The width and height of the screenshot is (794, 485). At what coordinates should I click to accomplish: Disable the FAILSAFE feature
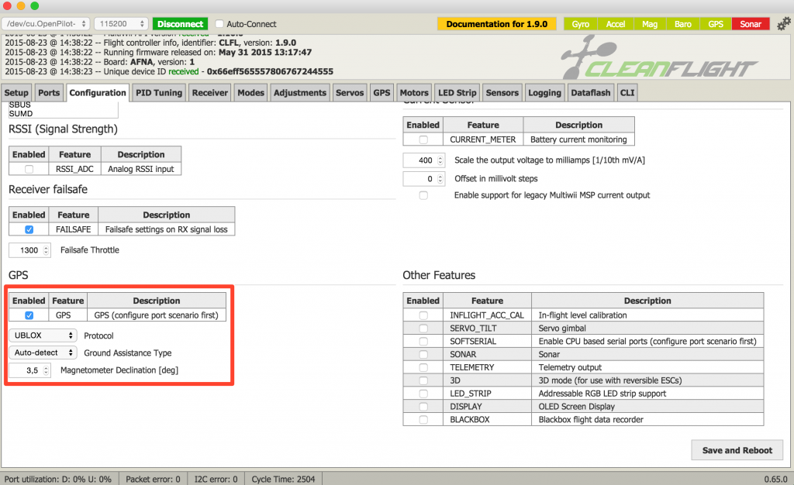point(29,229)
